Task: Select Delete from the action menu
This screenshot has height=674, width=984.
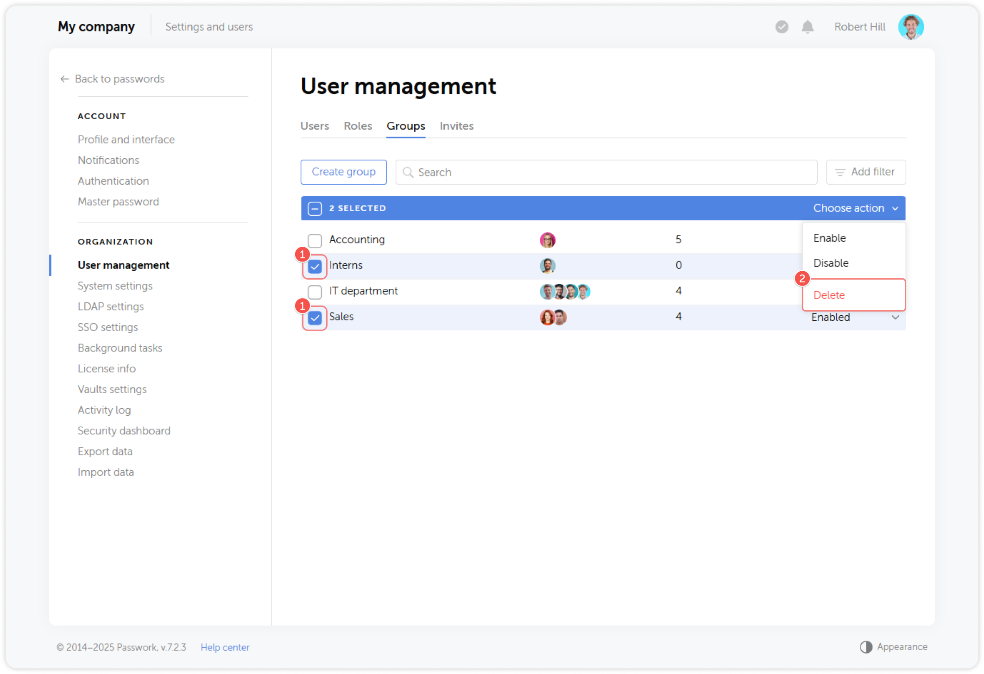Action: (829, 295)
